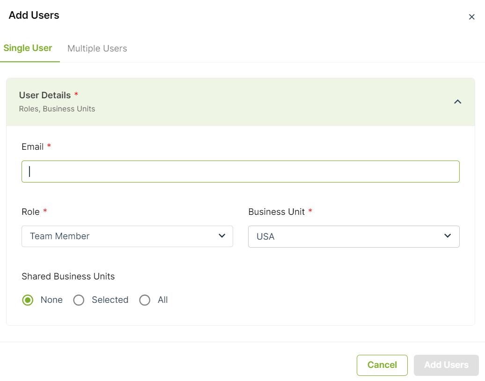Click the None radio label text

[51, 300]
